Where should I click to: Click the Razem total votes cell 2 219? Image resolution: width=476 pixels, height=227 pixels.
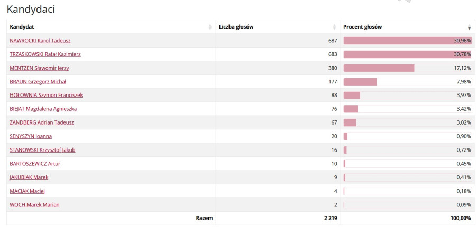point(331,218)
